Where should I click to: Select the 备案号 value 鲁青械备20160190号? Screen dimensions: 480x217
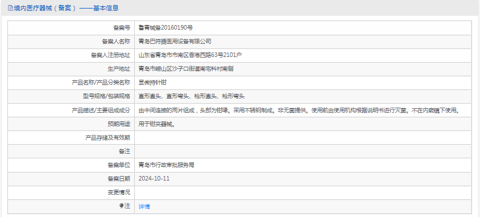click(165, 28)
